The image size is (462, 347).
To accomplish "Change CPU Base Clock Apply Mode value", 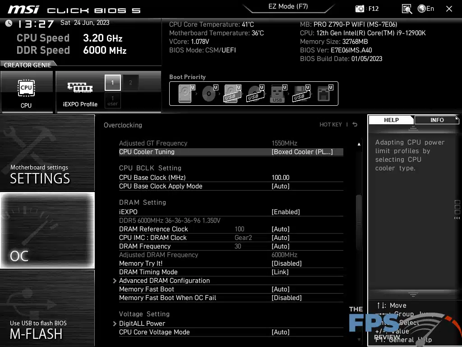I will tap(281, 186).
